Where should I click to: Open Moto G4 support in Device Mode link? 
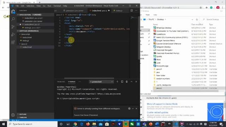[x=162, y=104]
